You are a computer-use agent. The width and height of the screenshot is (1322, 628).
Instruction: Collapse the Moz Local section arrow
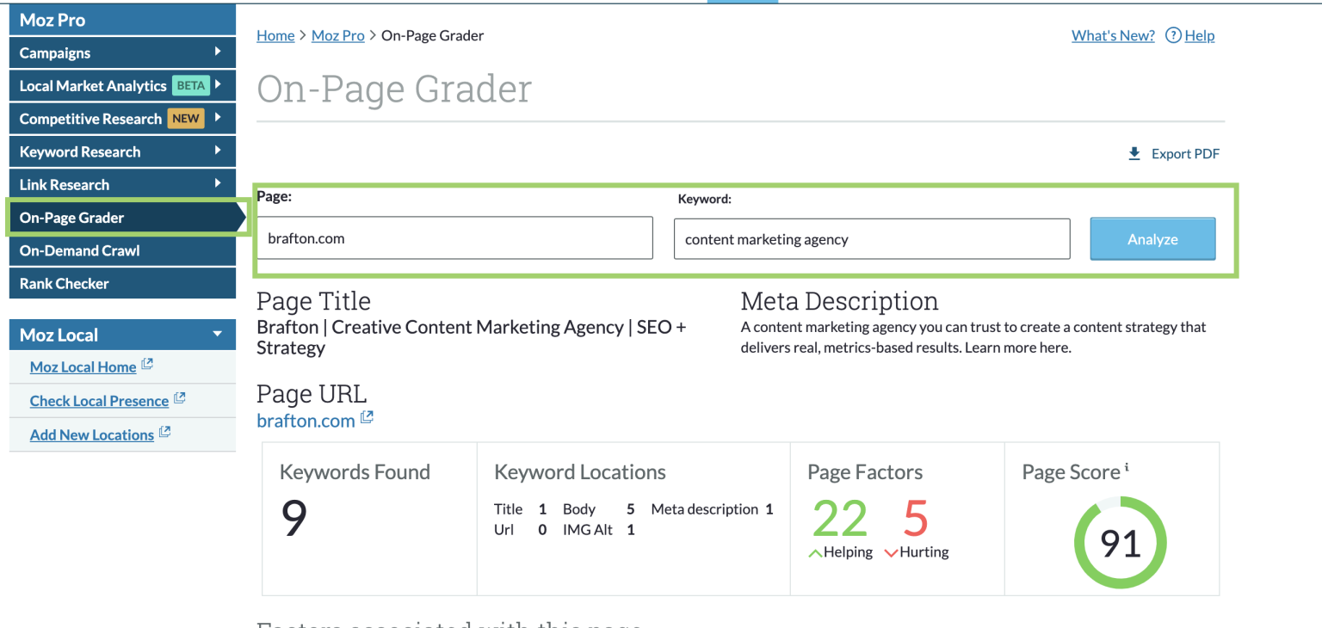coord(218,334)
